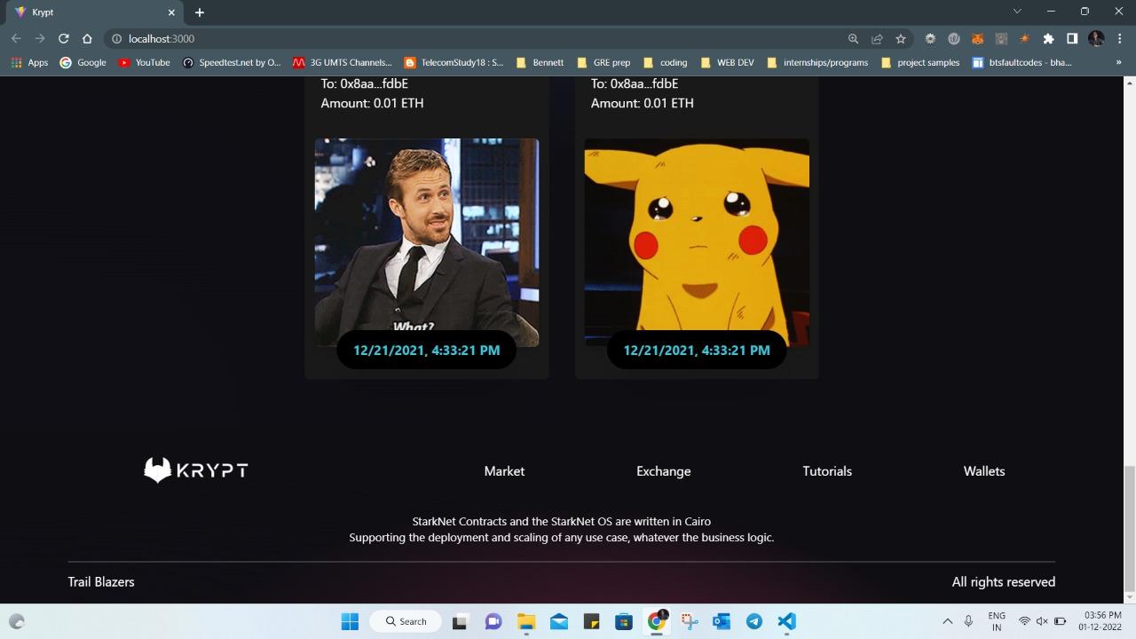Click the taskbar clock showing 03:56 PM

pos(1101,621)
